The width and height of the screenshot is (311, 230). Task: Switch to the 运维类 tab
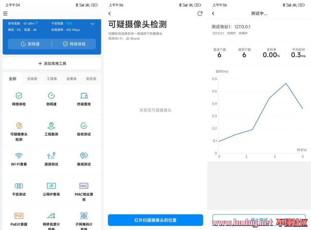pyautogui.click(x=71, y=78)
